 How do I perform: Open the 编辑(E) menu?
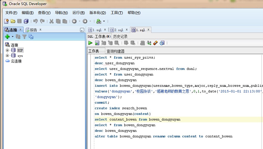[27, 13]
